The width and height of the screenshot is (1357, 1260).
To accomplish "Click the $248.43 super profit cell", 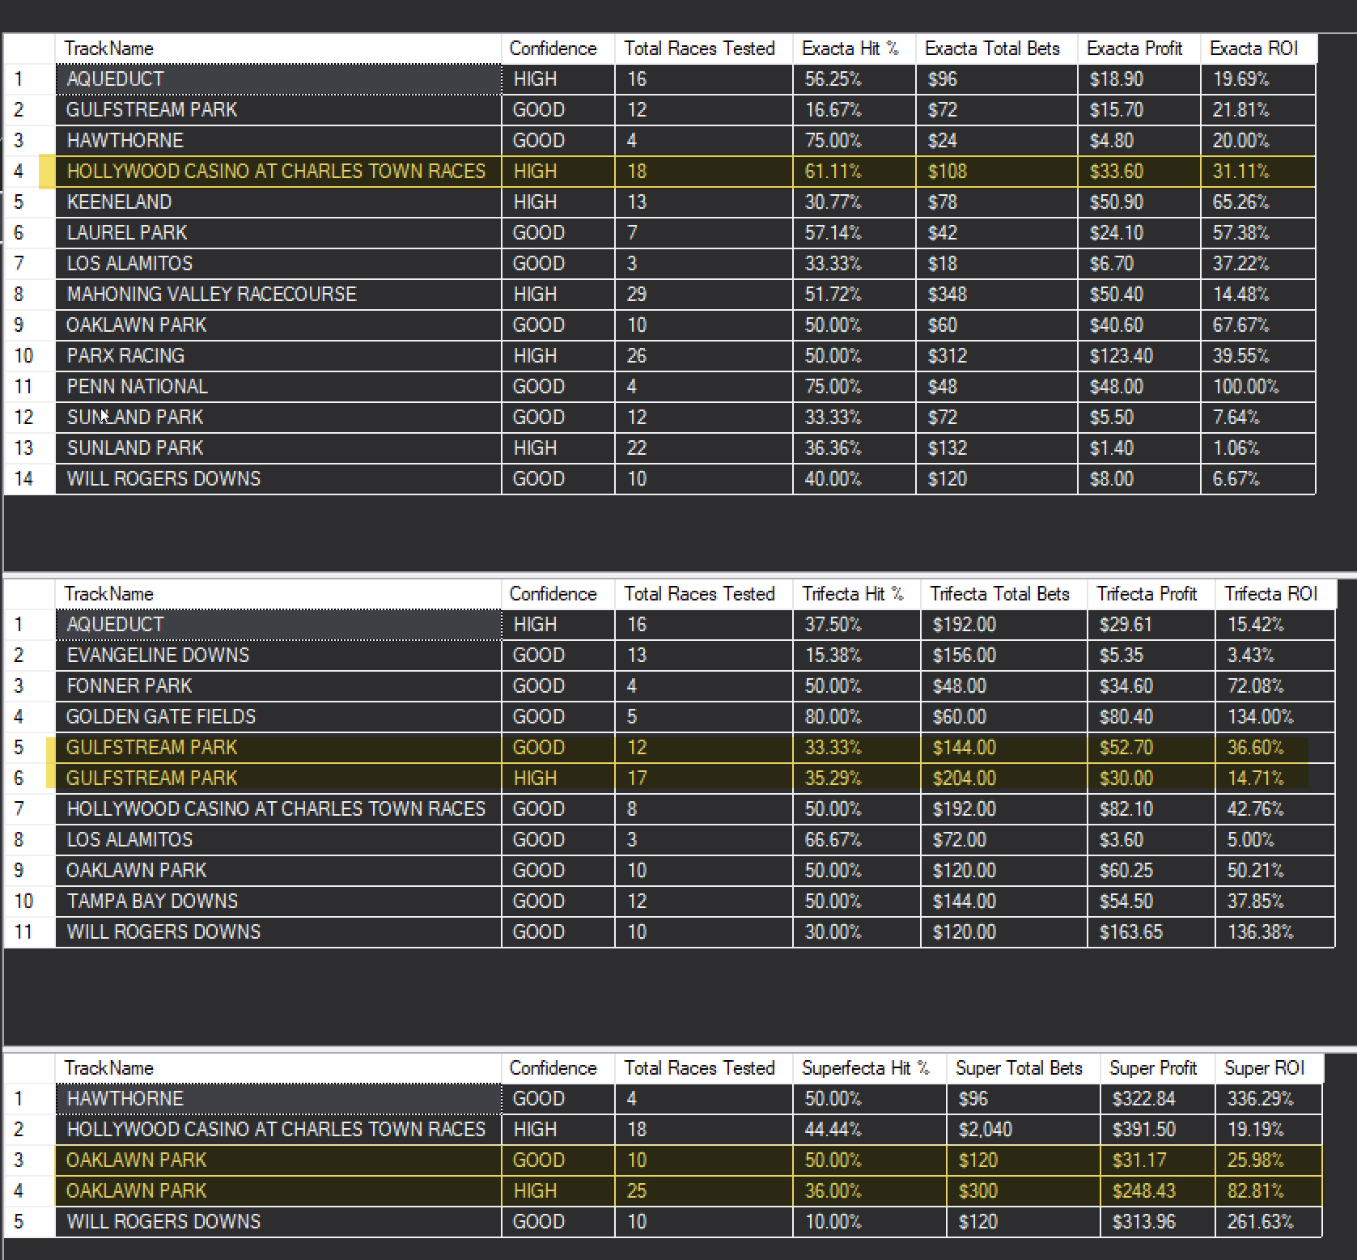I will tap(1158, 1191).
